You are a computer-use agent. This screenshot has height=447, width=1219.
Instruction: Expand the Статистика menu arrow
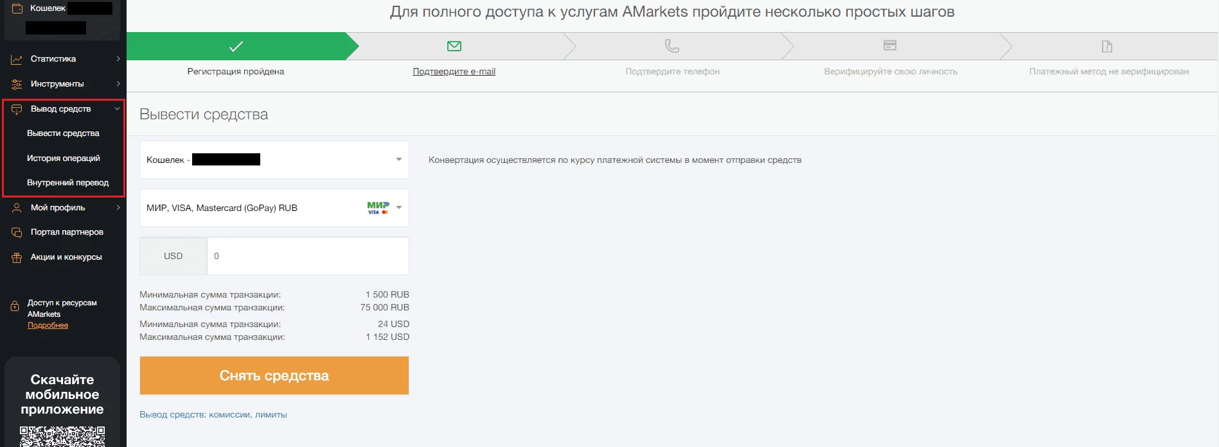tap(118, 59)
